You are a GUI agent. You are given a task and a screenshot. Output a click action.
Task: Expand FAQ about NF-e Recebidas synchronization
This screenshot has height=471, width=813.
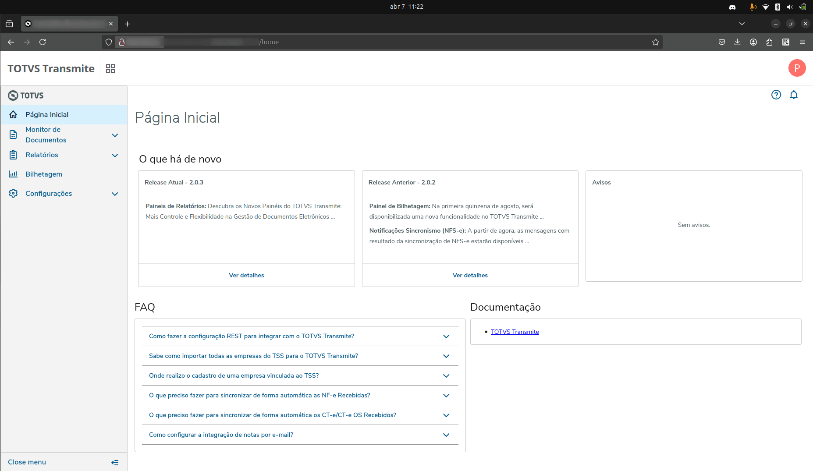coord(446,396)
